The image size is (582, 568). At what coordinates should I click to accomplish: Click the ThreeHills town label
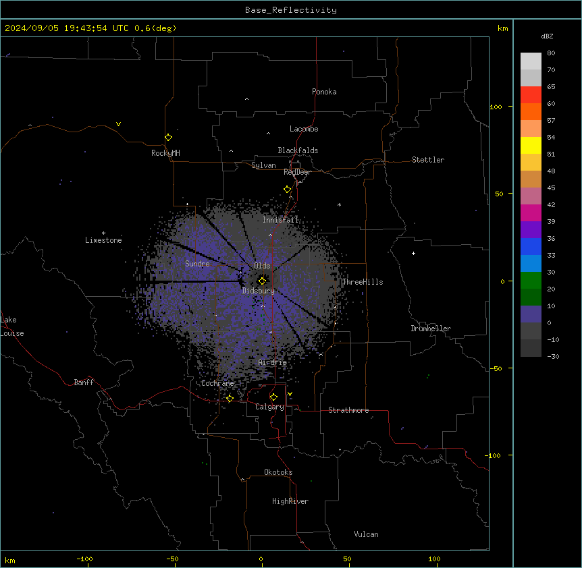[363, 282]
